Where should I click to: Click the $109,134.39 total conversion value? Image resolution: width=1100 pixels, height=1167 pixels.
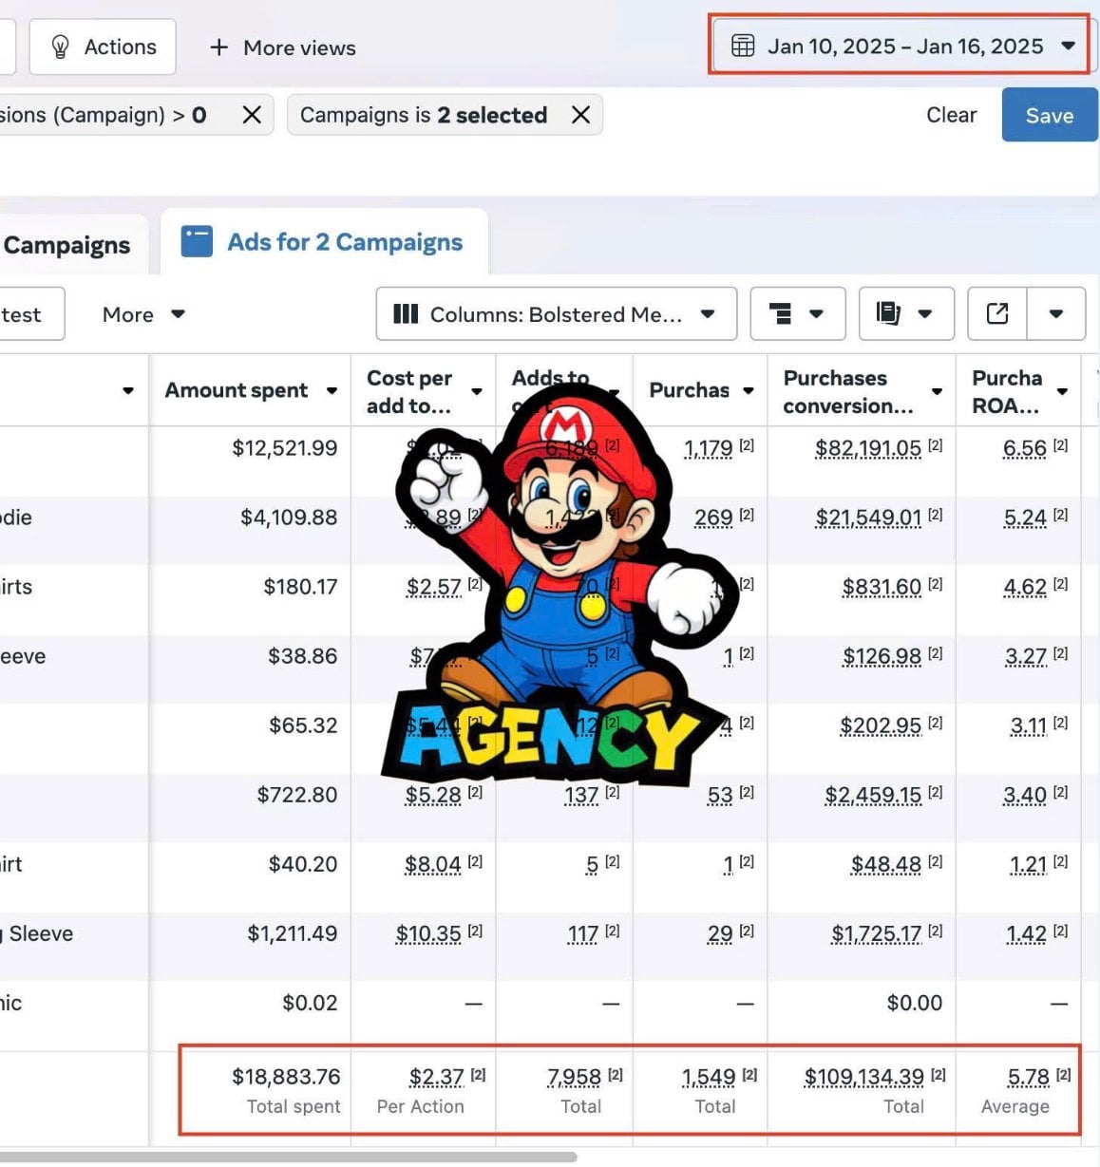864,1077
